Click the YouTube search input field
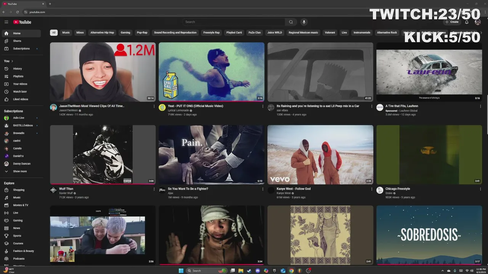 click(x=233, y=22)
